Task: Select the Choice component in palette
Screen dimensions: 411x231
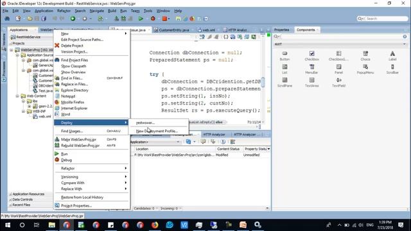Action: pyautogui.click(x=365, y=56)
